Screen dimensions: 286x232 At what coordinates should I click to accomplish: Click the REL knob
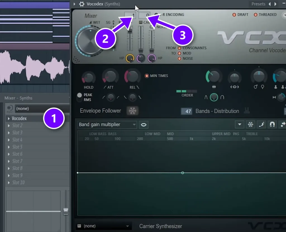[x=133, y=76]
